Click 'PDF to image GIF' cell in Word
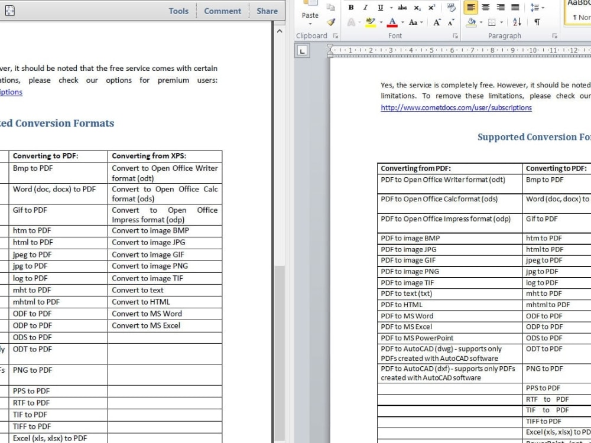This screenshot has height=443, width=591. tap(450, 260)
